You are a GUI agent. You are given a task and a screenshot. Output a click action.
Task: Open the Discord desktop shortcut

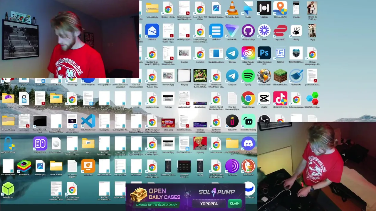248,144
